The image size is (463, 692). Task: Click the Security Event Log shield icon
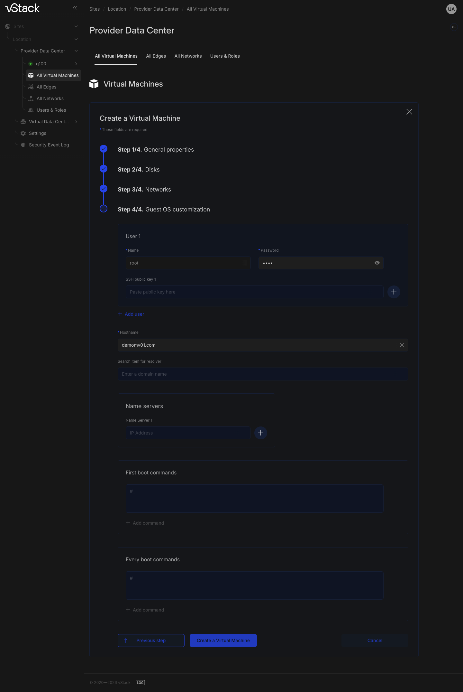coord(23,145)
